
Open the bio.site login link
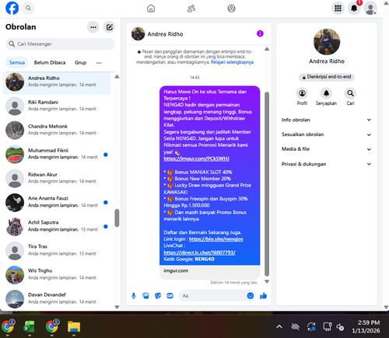point(216,239)
